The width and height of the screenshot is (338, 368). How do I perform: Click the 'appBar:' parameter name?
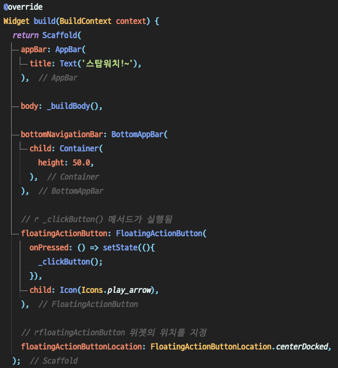(x=36, y=49)
